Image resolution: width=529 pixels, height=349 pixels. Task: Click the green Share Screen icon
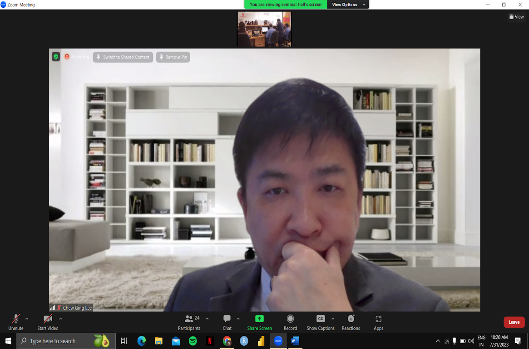coord(259,319)
